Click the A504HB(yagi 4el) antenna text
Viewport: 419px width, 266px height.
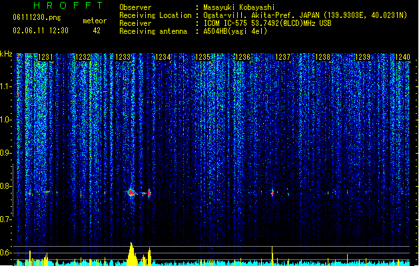[x=235, y=31]
